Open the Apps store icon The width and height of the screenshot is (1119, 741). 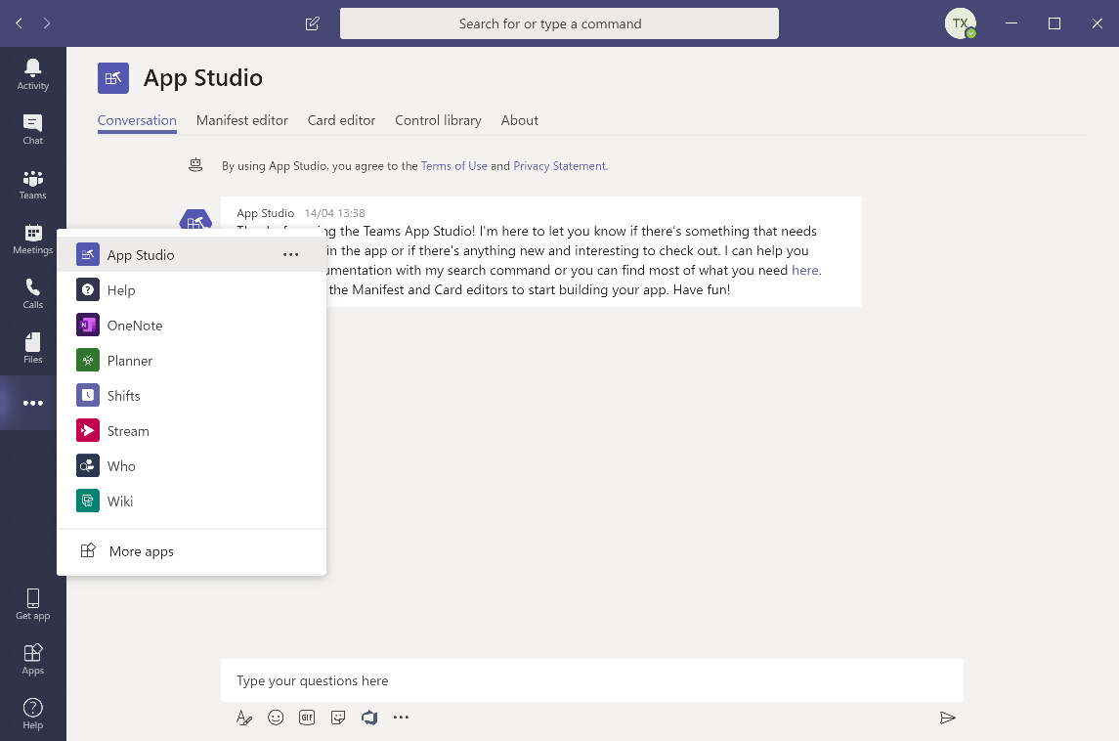point(33,659)
